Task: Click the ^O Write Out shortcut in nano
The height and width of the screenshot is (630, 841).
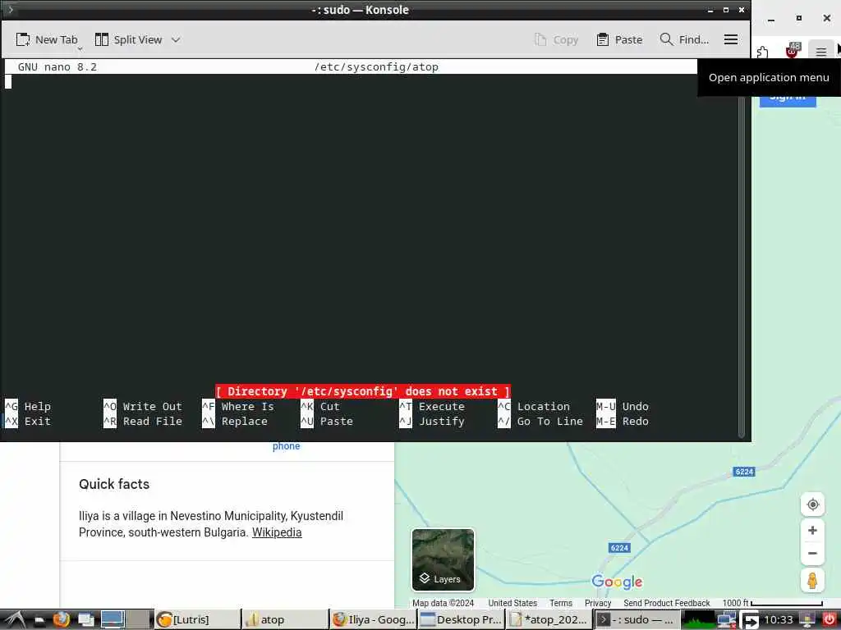Action: click(x=143, y=407)
